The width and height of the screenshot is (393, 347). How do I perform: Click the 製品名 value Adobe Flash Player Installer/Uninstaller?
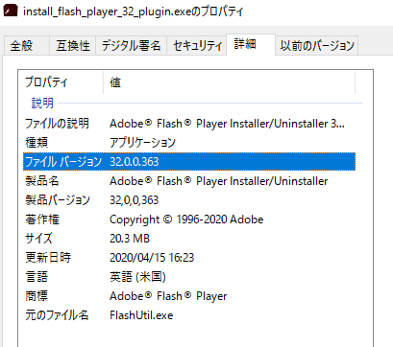[x=219, y=181]
